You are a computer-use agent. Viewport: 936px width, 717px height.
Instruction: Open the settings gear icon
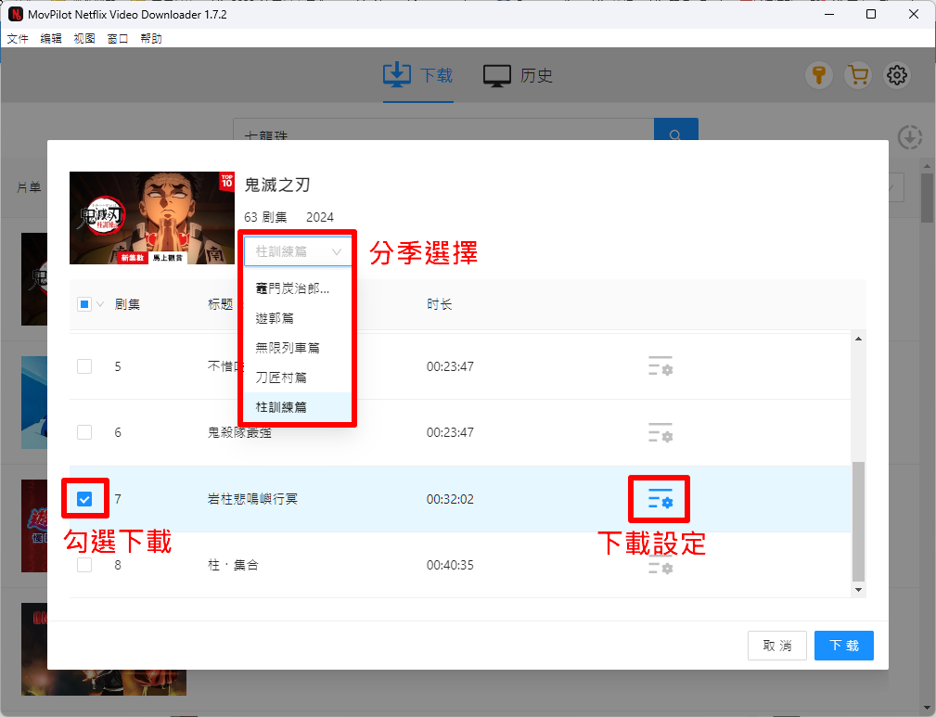(x=896, y=76)
